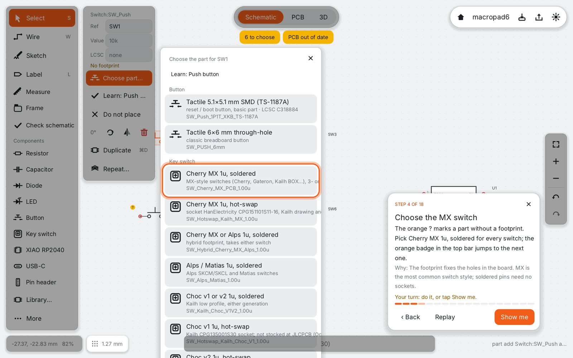Image resolution: width=573 pixels, height=358 pixels.
Task: Toggle Learn: Push checkmark option
Action: pyautogui.click(x=119, y=96)
